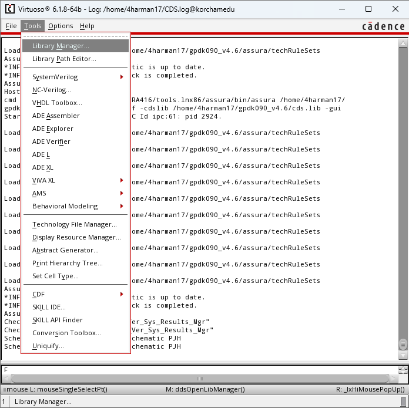Expand the ViVA XL submenu
Viewport: 409px width, 408px height.
click(75, 180)
